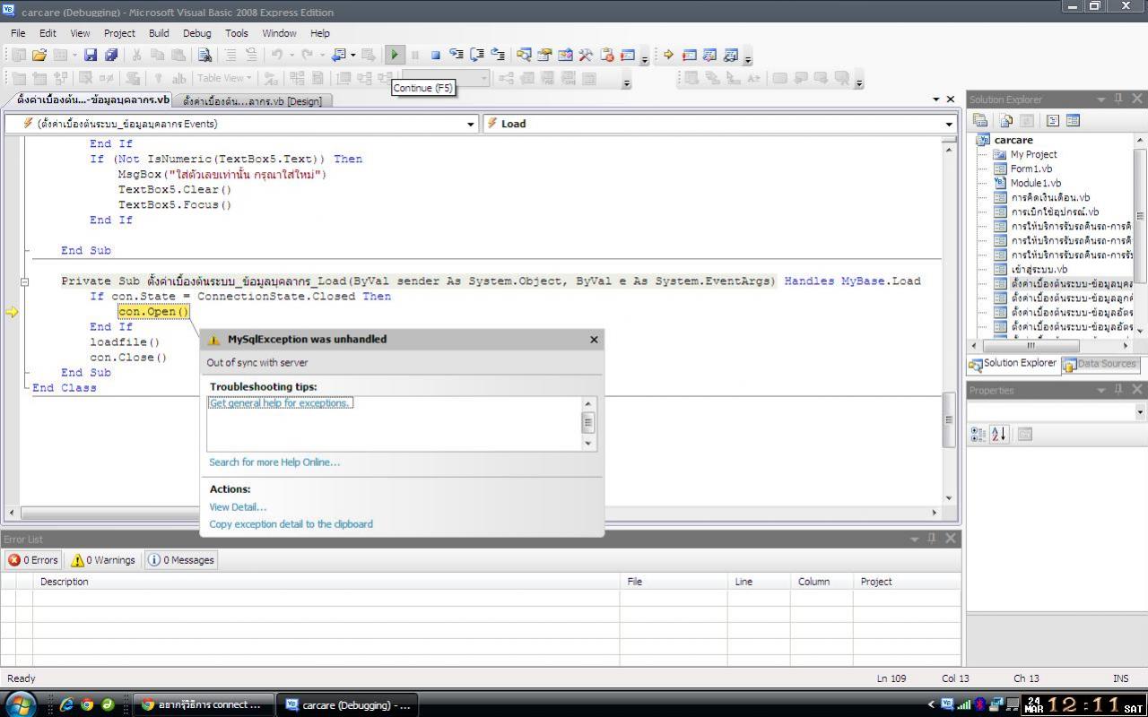Toggle the 0 Warnings filter button
The width and height of the screenshot is (1148, 717).
(103, 560)
